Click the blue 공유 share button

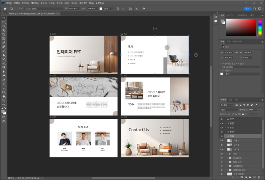248,8
